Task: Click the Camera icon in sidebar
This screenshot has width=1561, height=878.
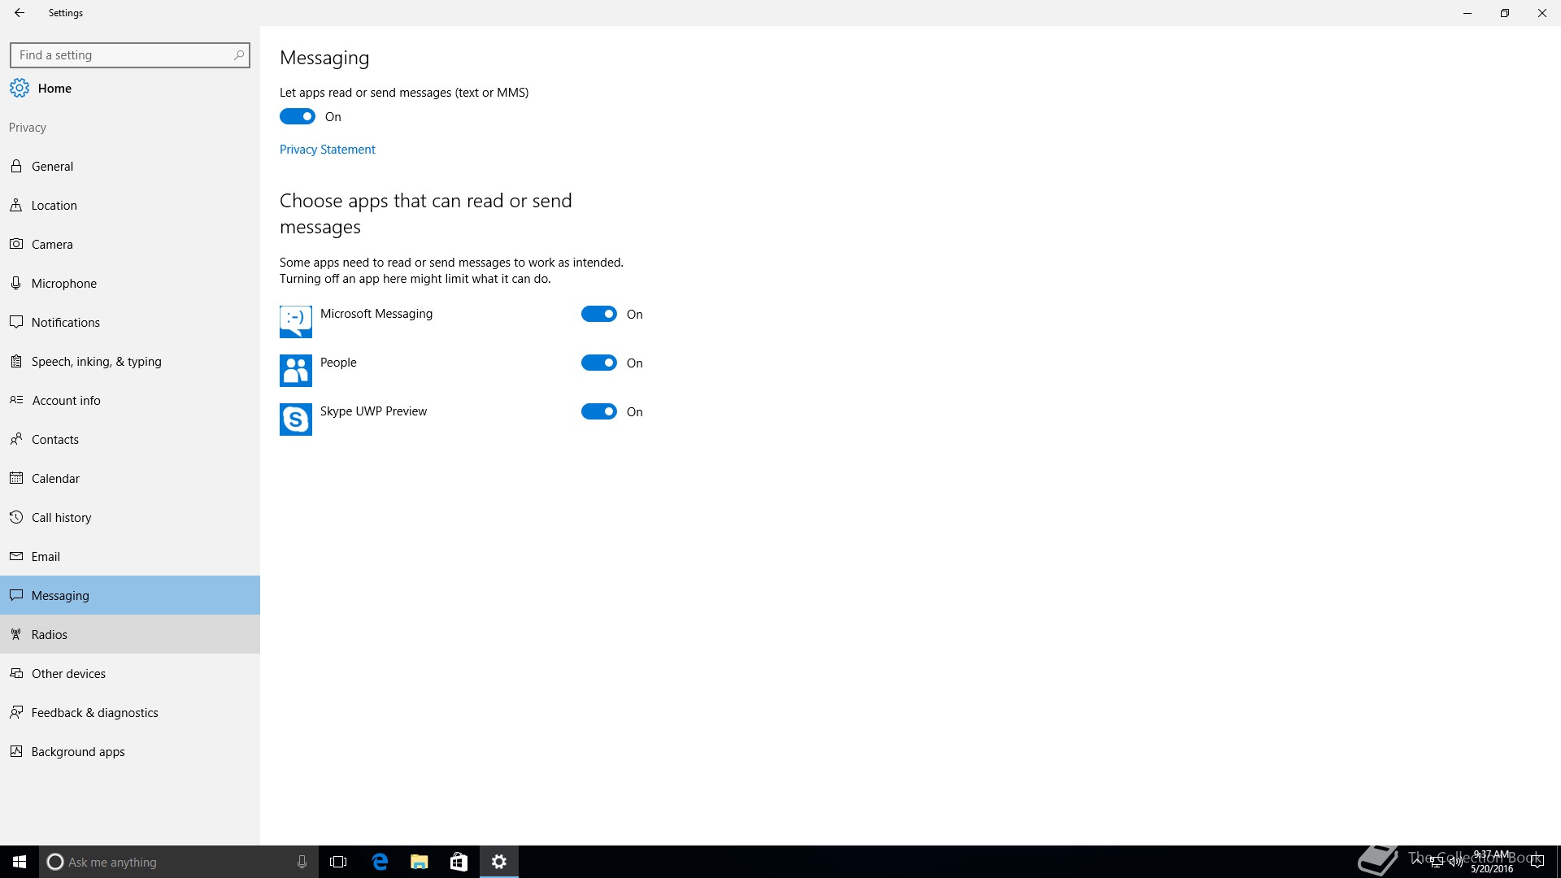Action: pos(16,244)
